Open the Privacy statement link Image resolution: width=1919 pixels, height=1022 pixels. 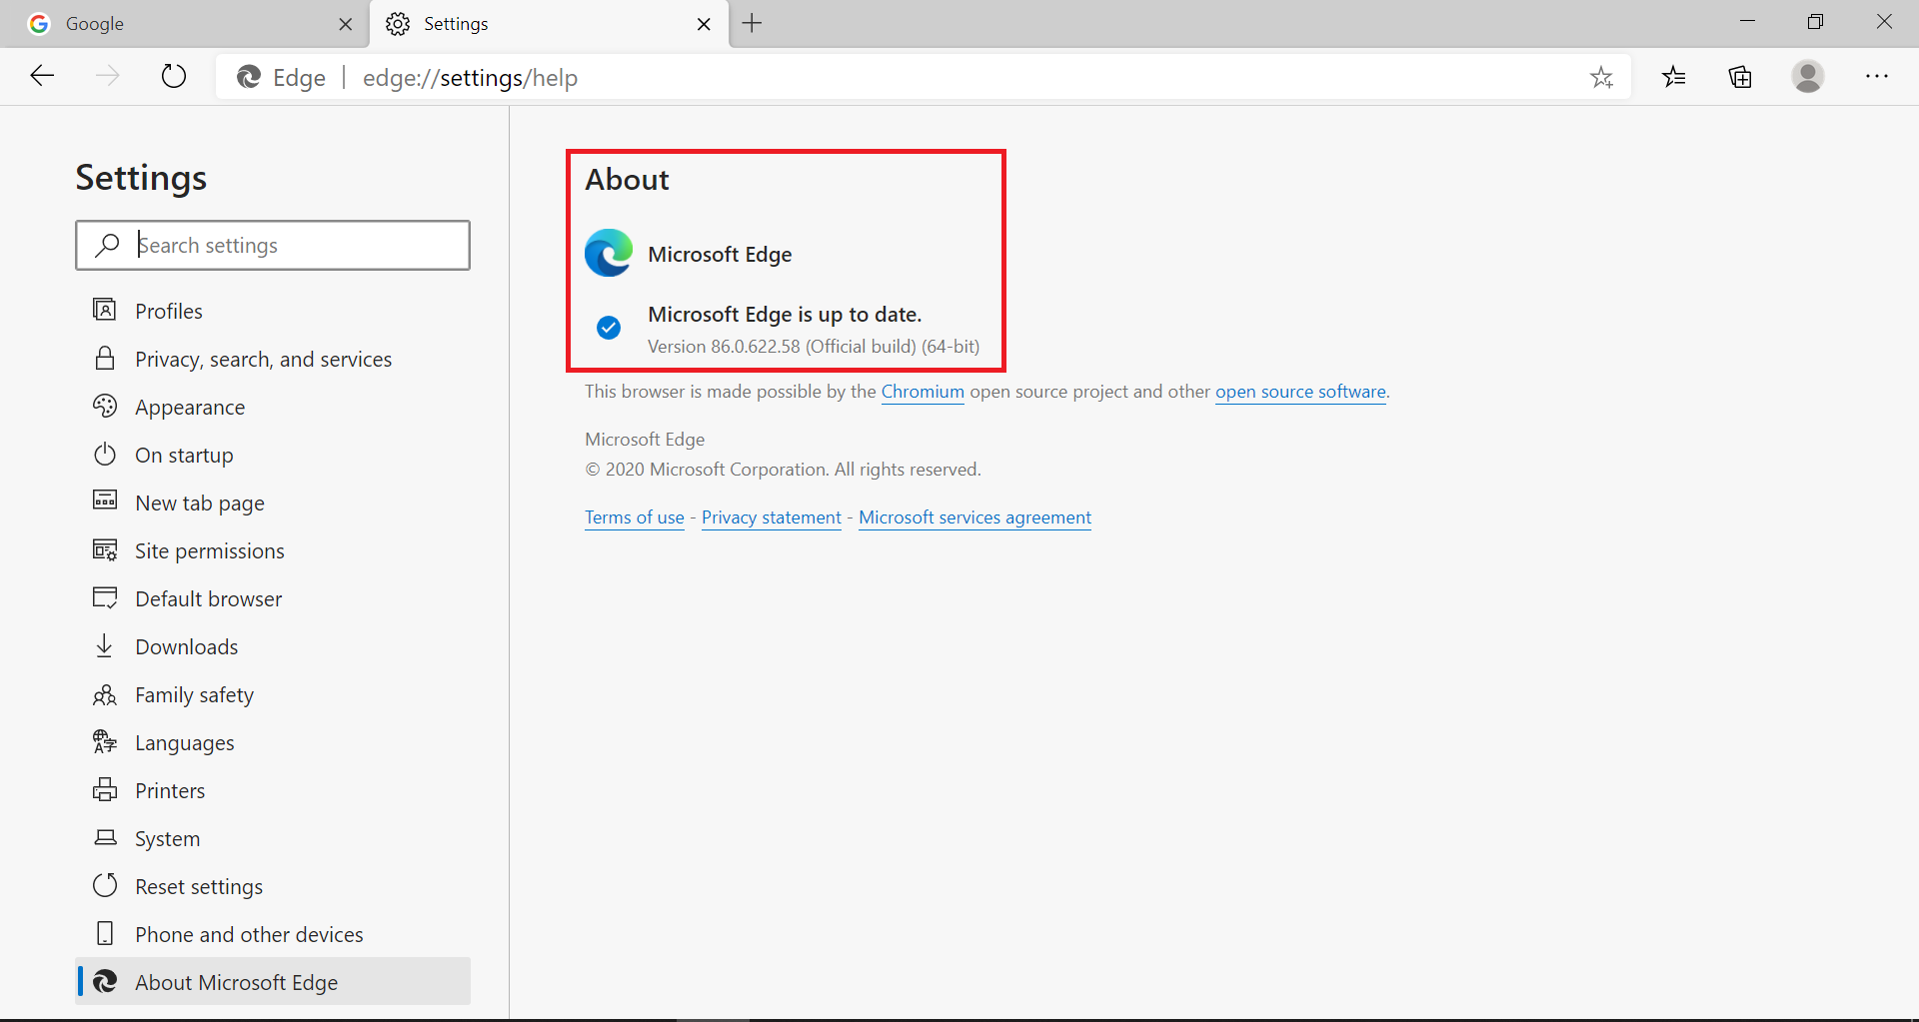coord(772,517)
